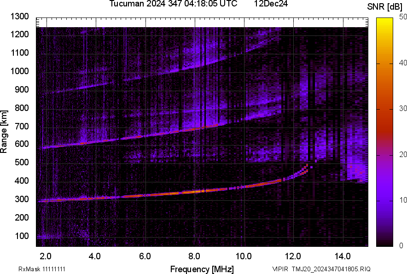Click the colorbar value 40

pyautogui.click(x=403, y=63)
